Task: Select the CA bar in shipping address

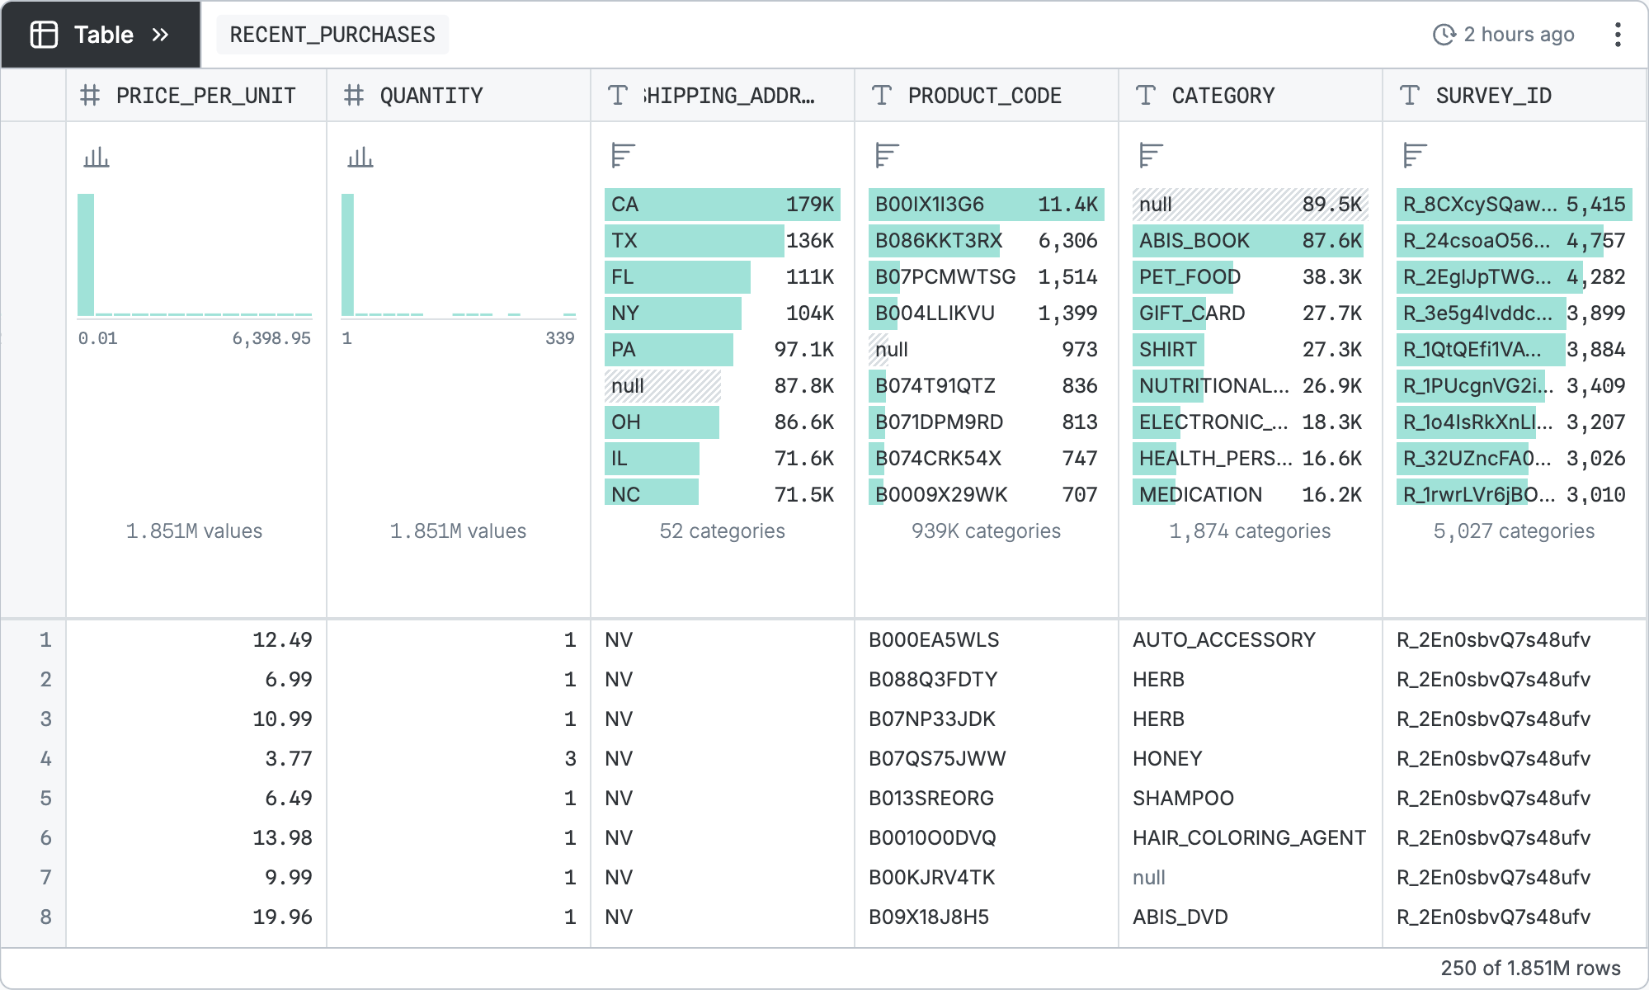Action: [722, 205]
